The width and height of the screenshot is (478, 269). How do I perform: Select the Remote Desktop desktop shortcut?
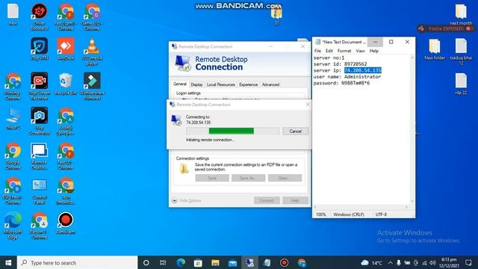[39, 156]
